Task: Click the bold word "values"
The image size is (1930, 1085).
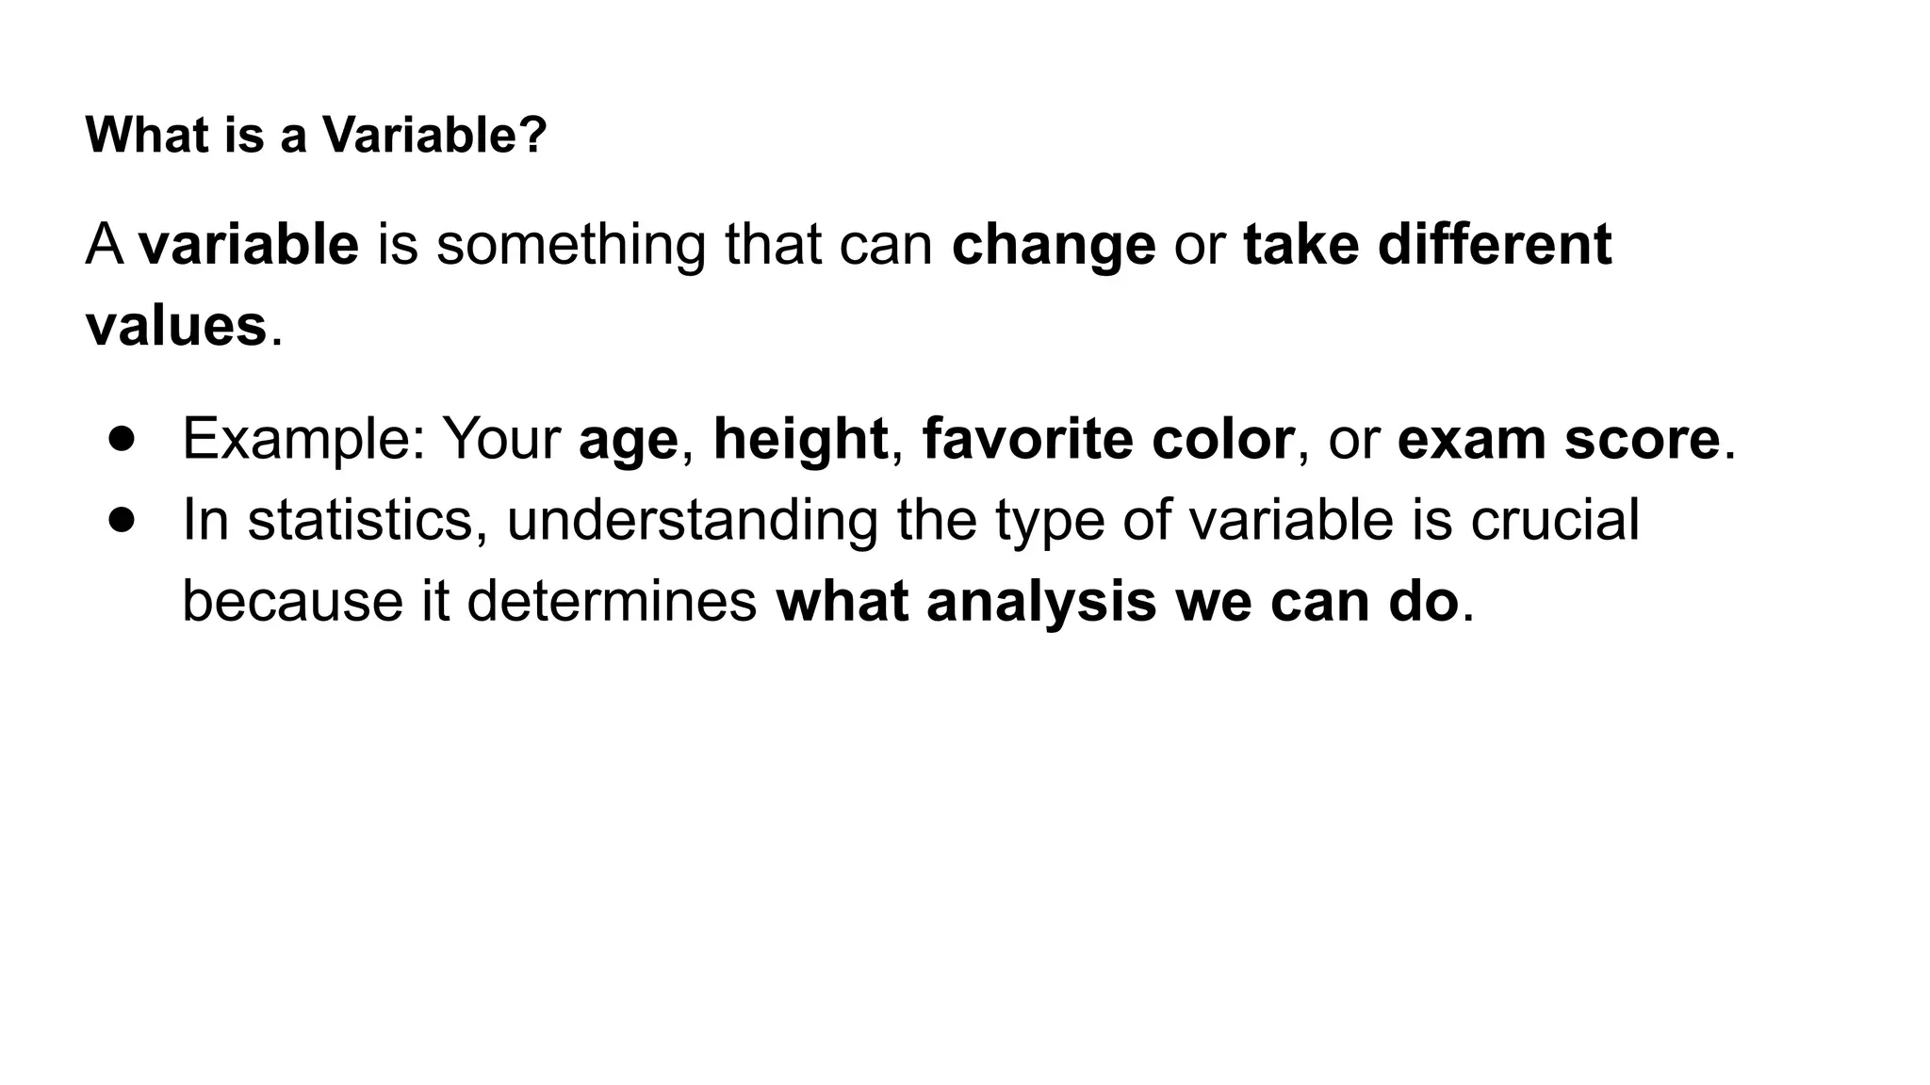Action: click(176, 326)
